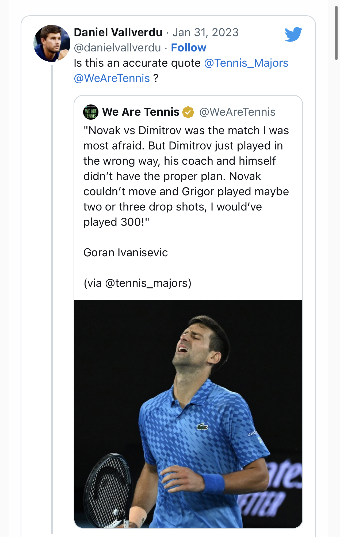The image size is (340, 537).
Task: Click the @danielvallverdu handle
Action: (x=117, y=48)
